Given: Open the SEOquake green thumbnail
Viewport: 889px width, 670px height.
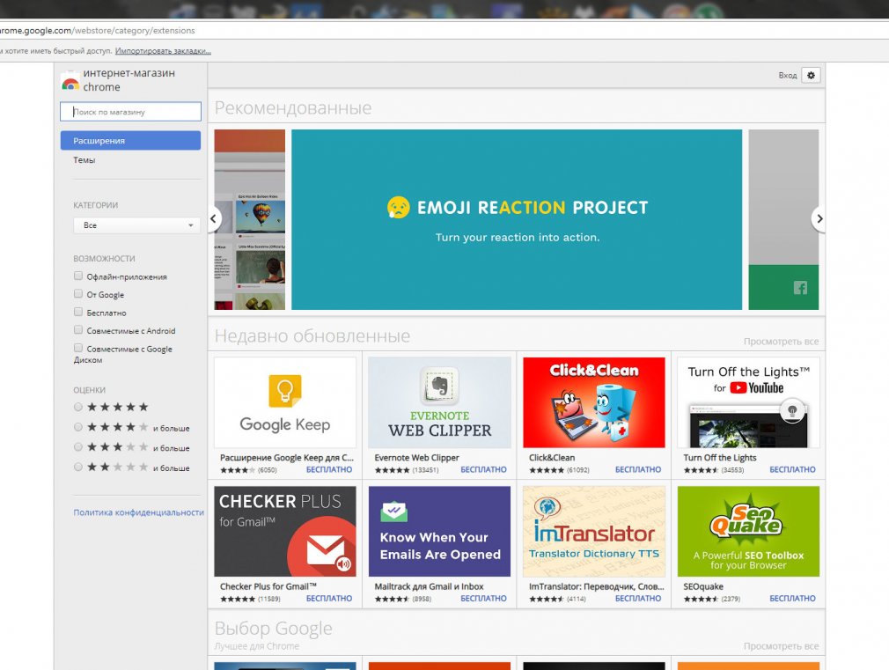Looking at the screenshot, I should [x=748, y=532].
